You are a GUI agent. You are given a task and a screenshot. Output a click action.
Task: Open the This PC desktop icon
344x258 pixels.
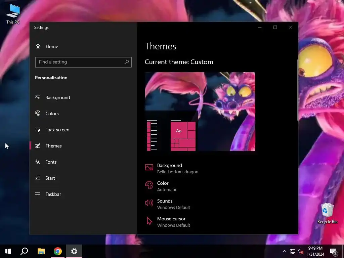[13, 14]
